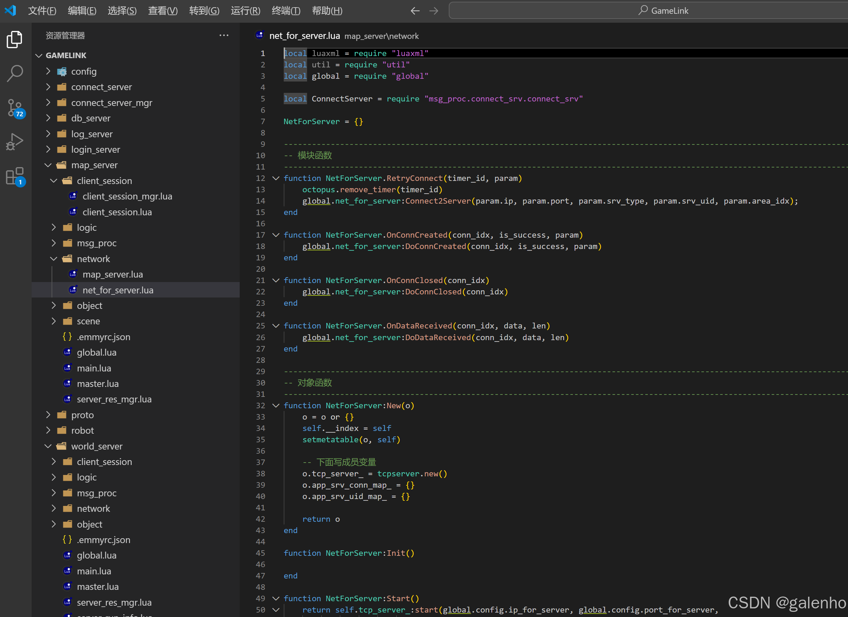The height and width of the screenshot is (617, 848).
Task: Fold the NetForServer:New function at line 32
Action: tap(276, 406)
